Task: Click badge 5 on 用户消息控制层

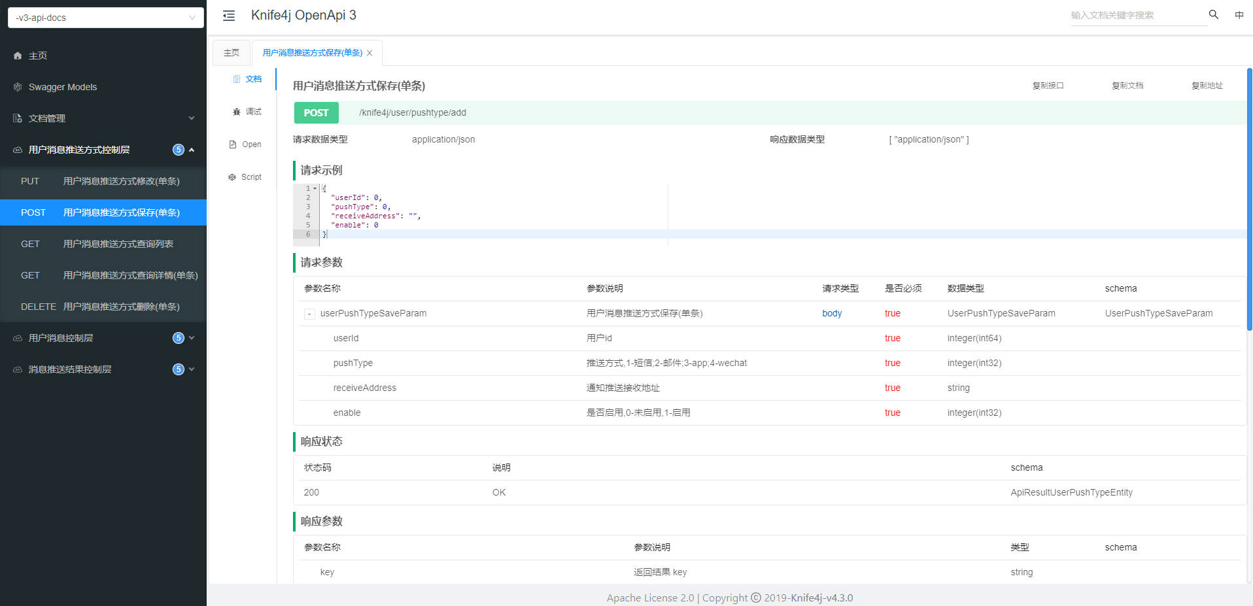Action: [179, 338]
